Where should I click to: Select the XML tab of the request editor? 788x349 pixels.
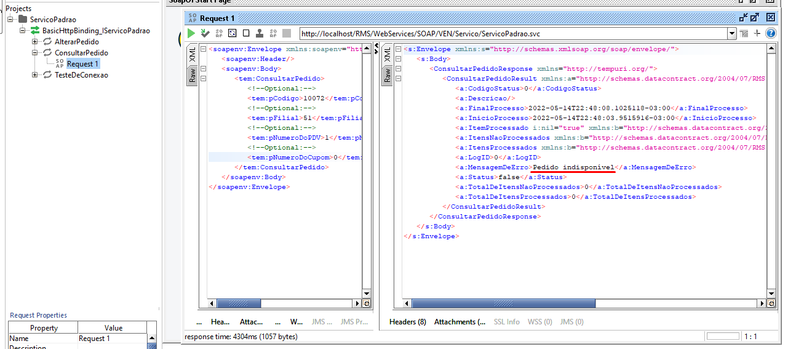tap(192, 54)
